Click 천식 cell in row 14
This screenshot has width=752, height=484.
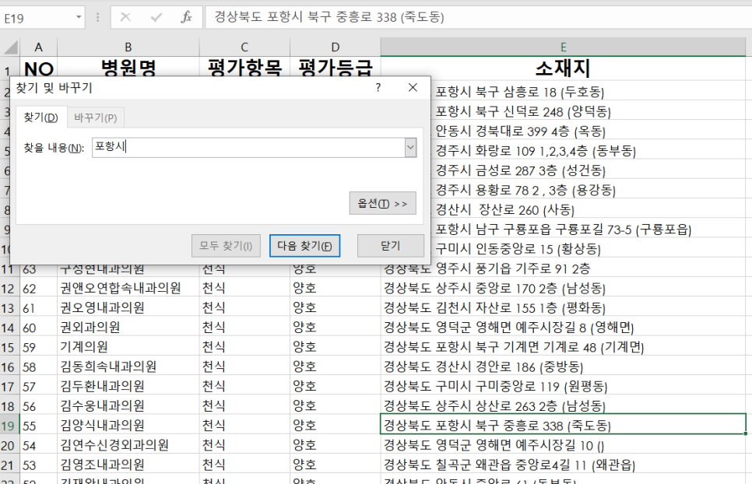pos(244,328)
